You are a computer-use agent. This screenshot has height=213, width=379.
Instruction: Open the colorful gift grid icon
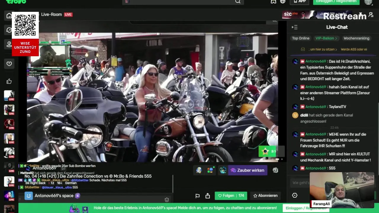click(210, 170)
